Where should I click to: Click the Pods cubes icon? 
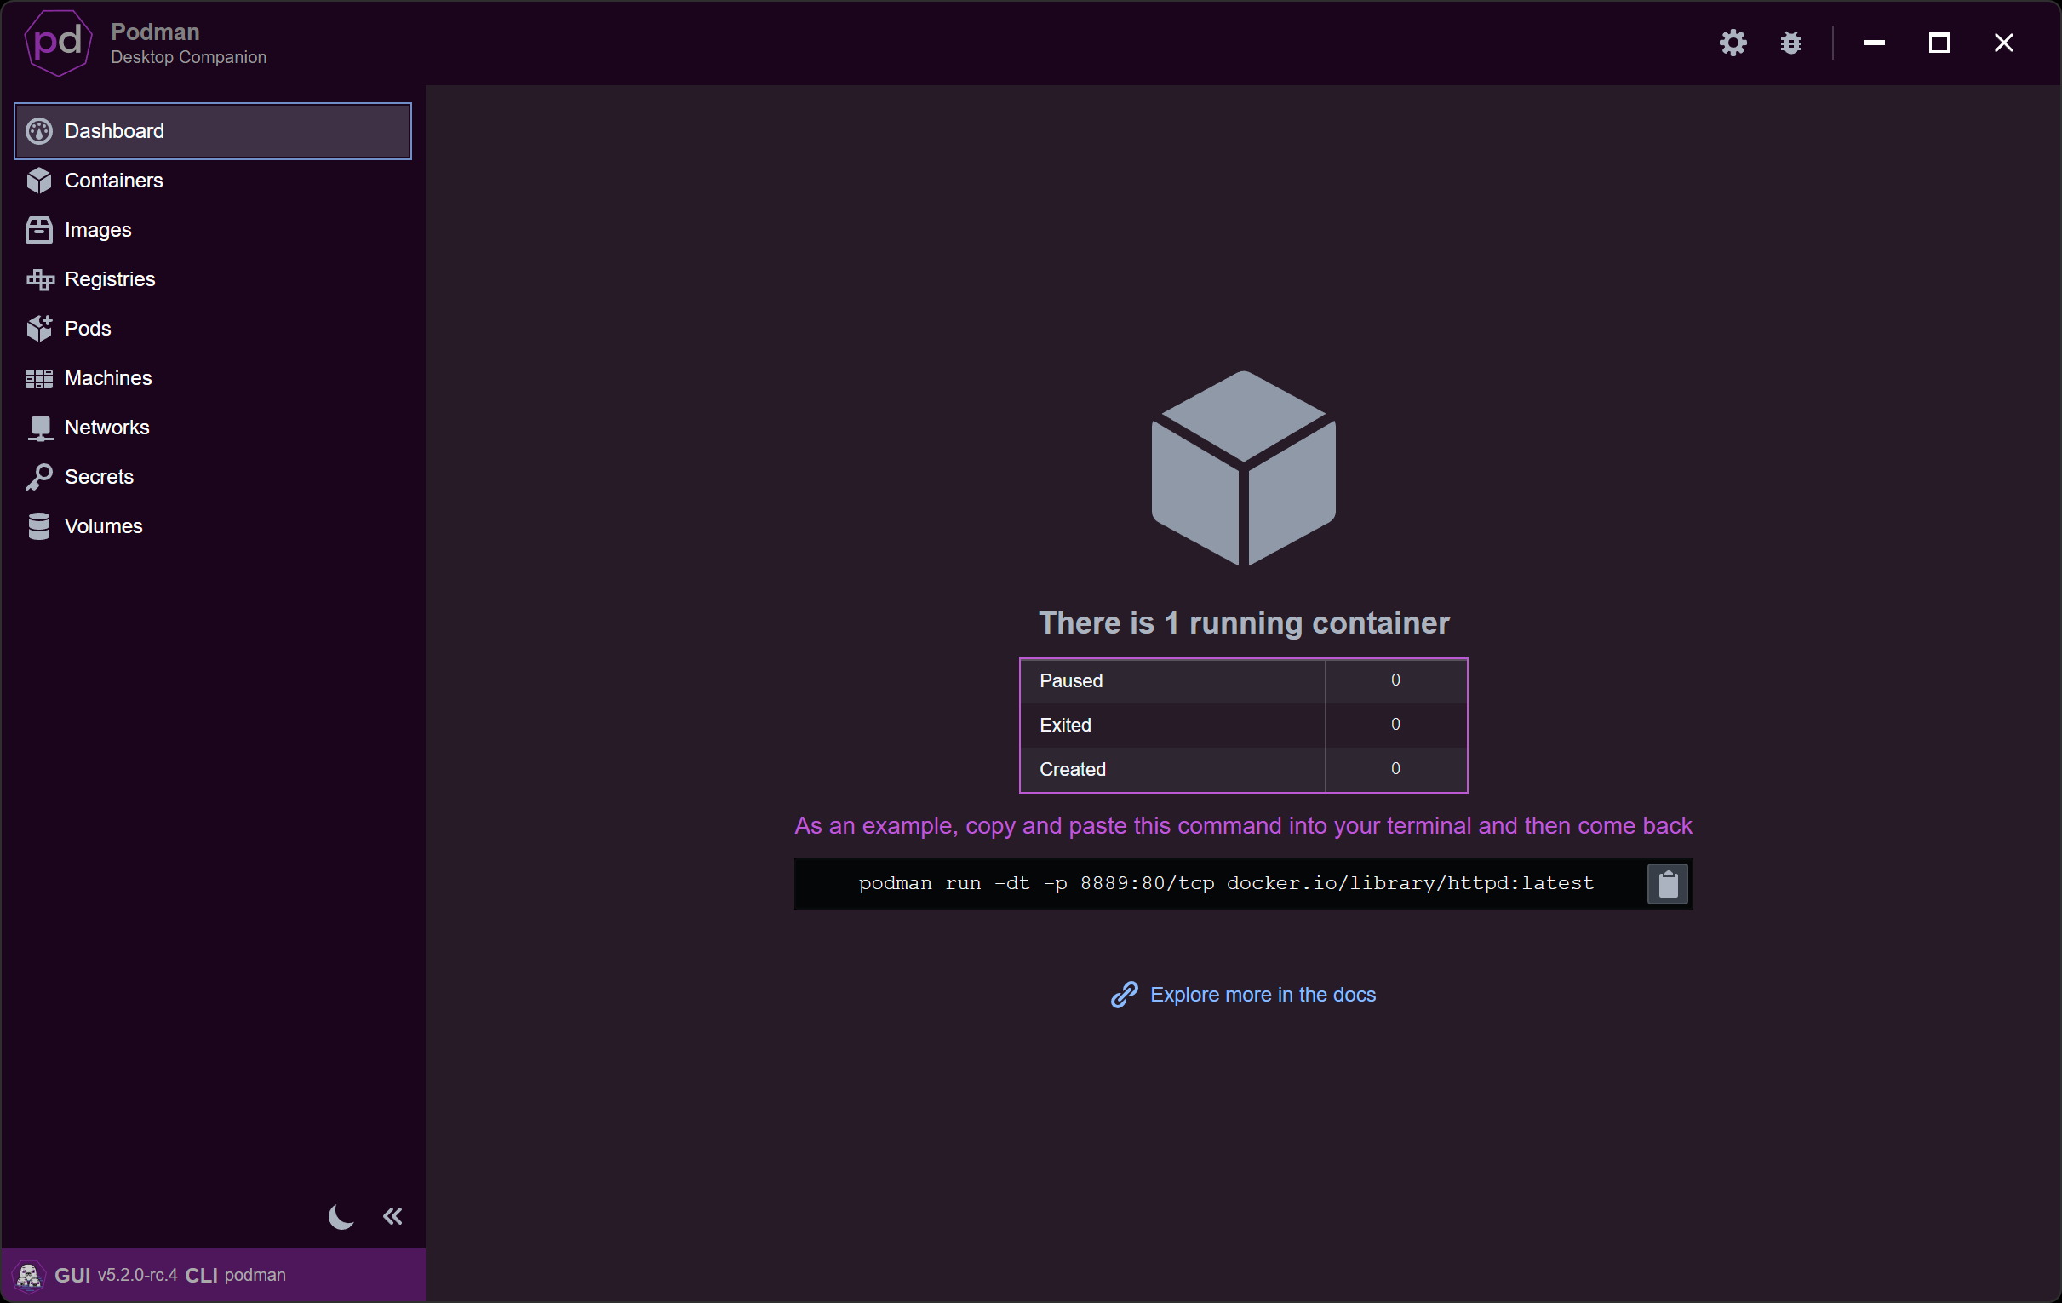tap(39, 329)
